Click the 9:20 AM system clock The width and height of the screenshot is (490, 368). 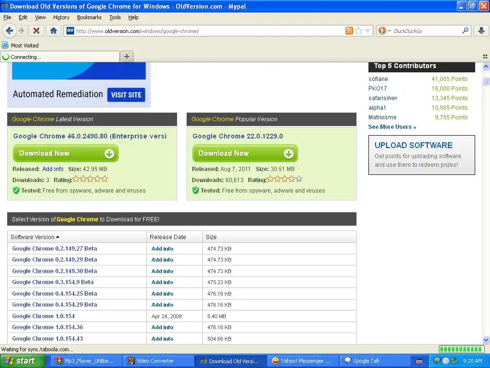pyautogui.click(x=472, y=361)
